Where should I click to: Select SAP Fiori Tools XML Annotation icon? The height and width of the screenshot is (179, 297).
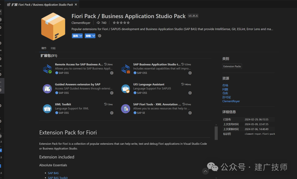(126, 109)
